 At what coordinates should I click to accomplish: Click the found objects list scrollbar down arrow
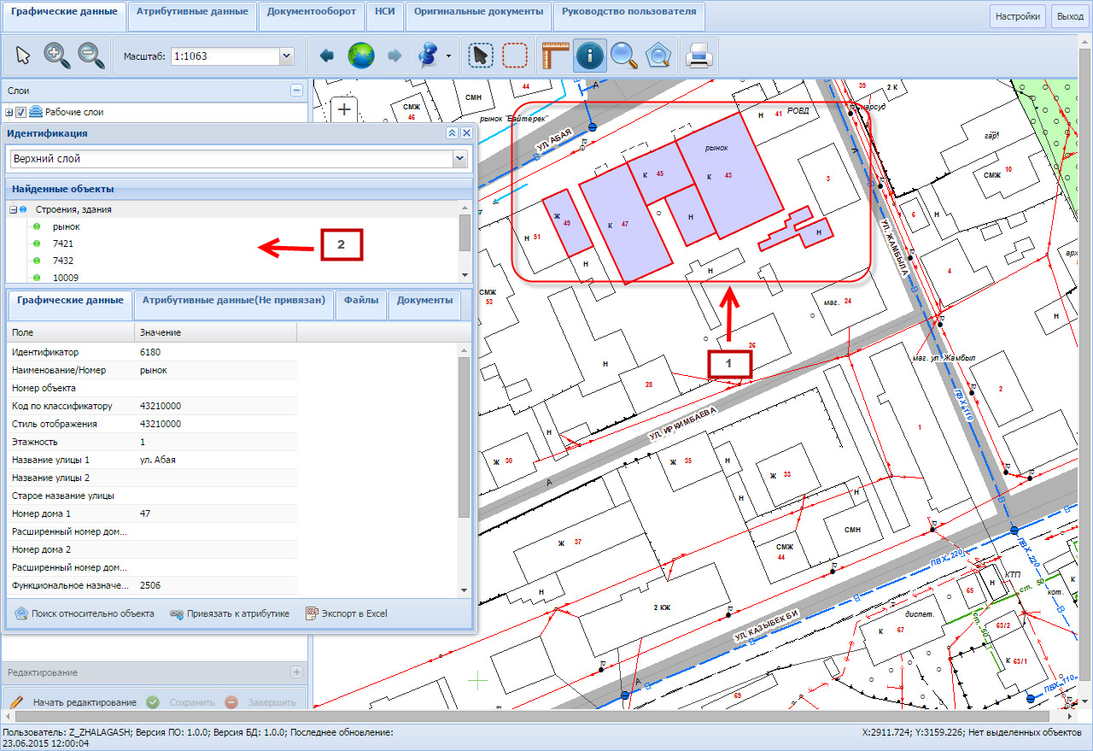[x=465, y=276]
